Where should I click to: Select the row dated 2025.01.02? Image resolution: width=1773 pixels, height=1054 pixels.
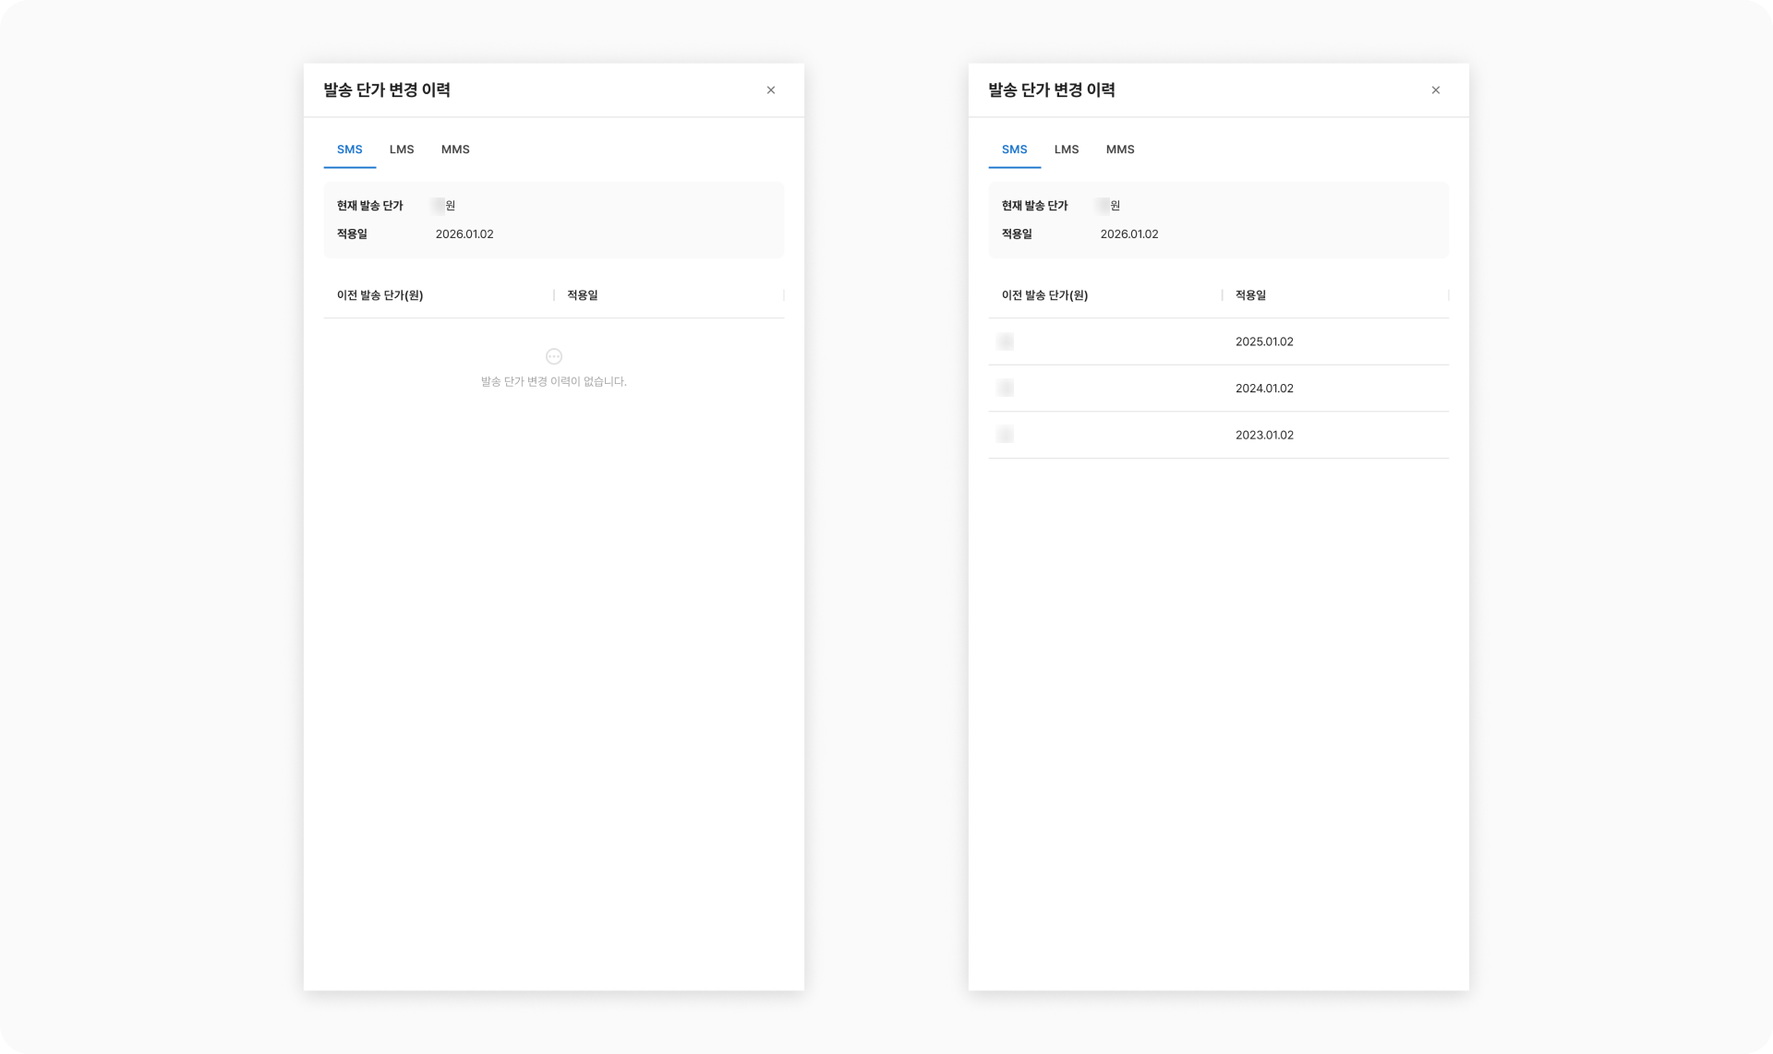click(x=1264, y=341)
